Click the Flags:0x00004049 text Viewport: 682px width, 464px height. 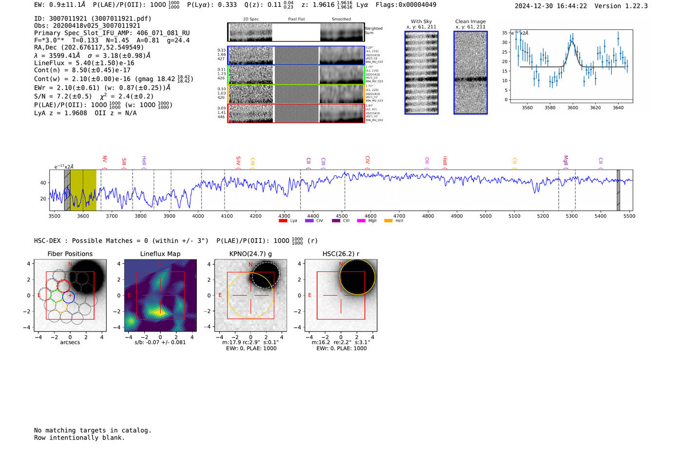click(406, 5)
